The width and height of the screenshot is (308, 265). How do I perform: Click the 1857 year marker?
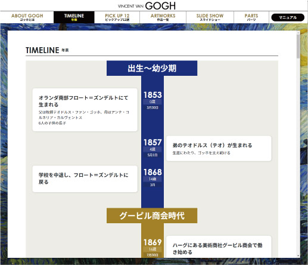pos(153,143)
